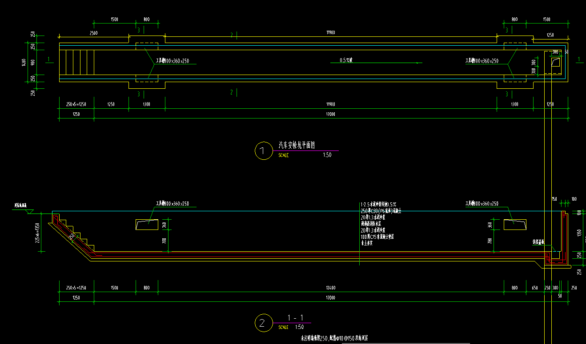Select left tool niche rectangle in section view
Image resolution: width=586 pixels, height=344 pixels.
[x=146, y=225]
